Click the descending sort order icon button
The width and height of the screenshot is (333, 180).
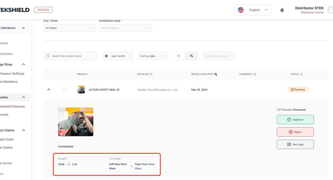[191, 56]
